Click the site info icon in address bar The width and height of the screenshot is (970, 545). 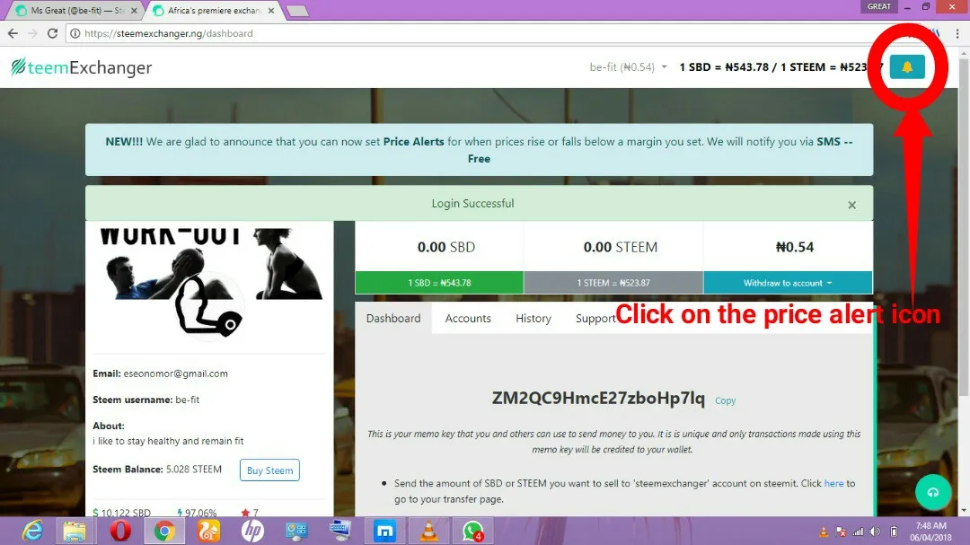pos(75,33)
